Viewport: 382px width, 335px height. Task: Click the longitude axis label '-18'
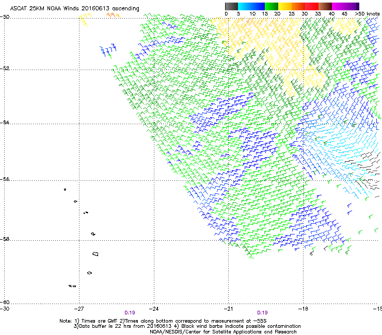click(x=303, y=309)
